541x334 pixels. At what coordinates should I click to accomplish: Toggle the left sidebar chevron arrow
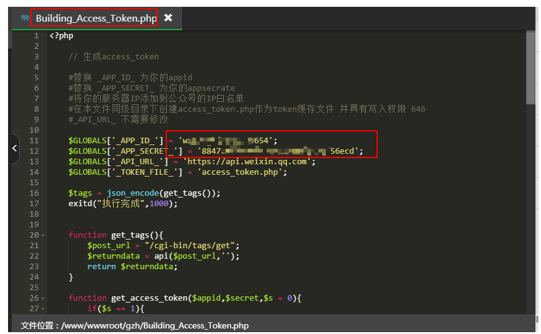click(x=15, y=148)
